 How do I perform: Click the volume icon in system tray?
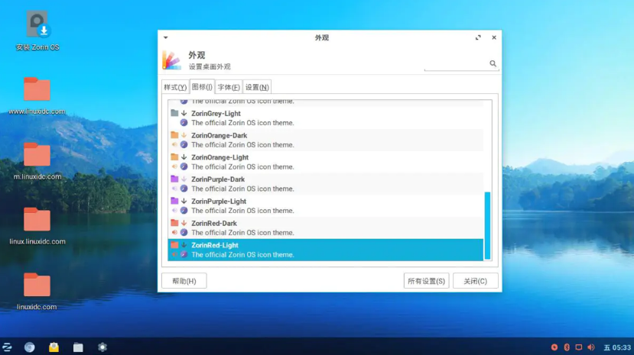(590, 347)
